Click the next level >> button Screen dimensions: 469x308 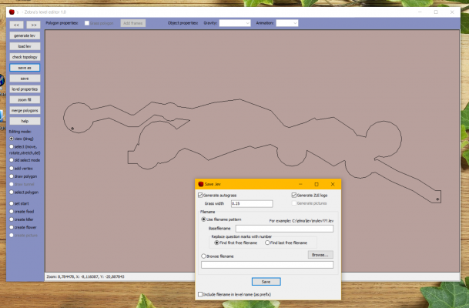click(33, 25)
